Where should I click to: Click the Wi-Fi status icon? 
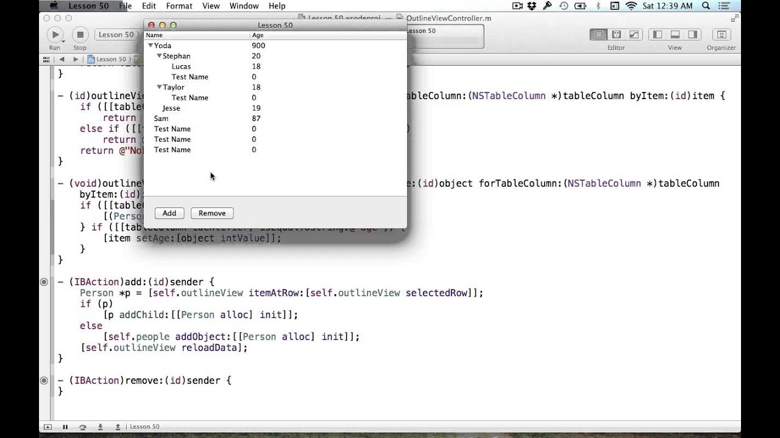pos(631,6)
